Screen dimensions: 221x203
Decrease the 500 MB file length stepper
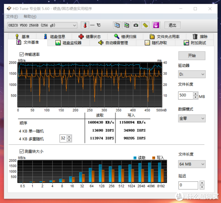tap(196, 97)
